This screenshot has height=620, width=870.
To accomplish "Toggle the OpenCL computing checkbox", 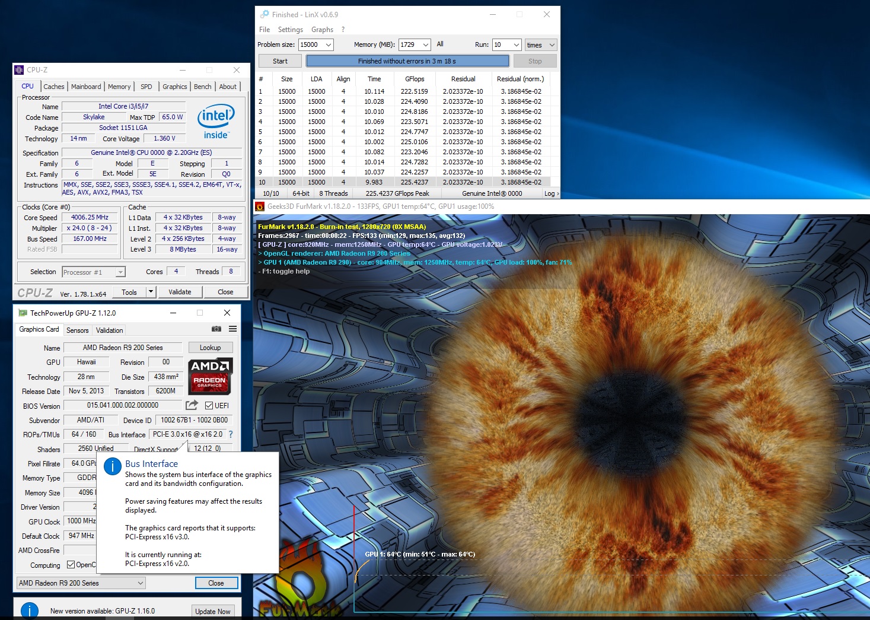I will pyautogui.click(x=71, y=565).
